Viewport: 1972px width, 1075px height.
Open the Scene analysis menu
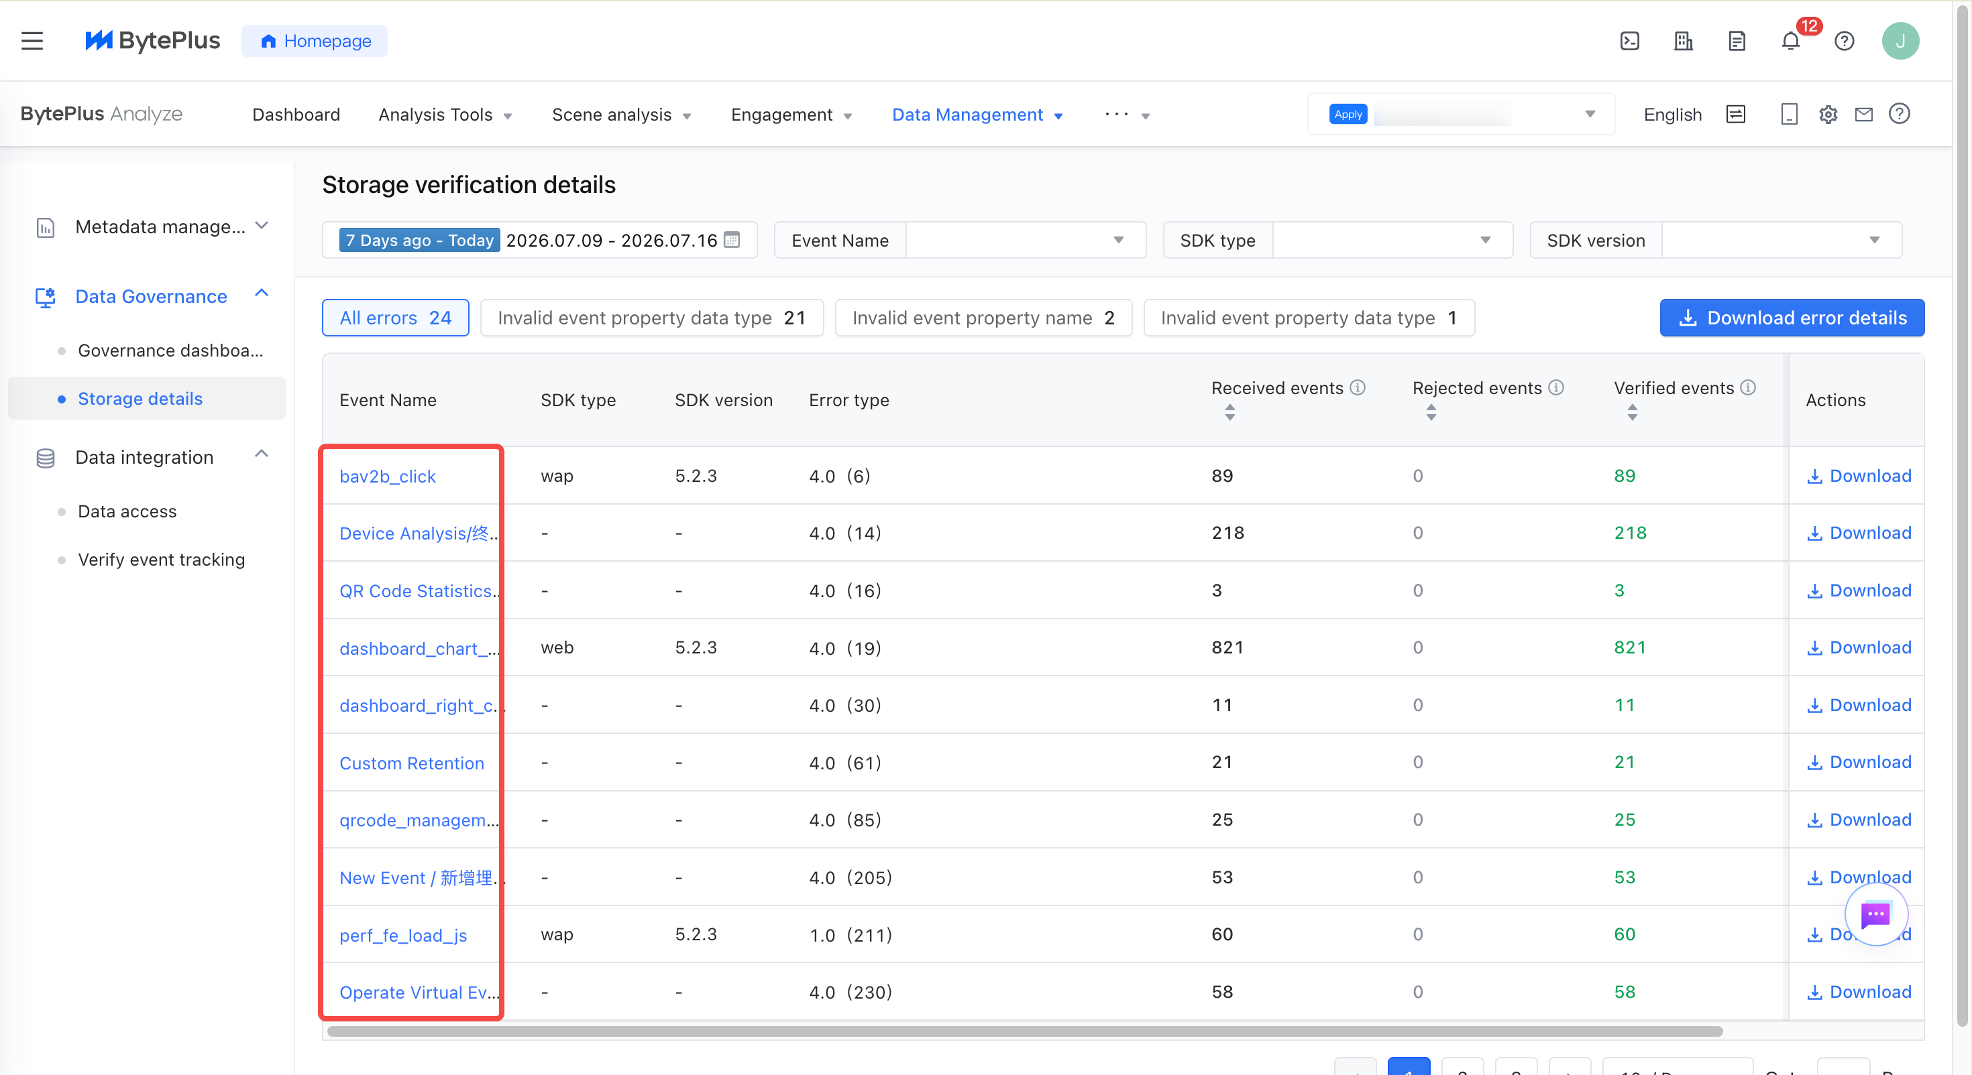point(621,115)
